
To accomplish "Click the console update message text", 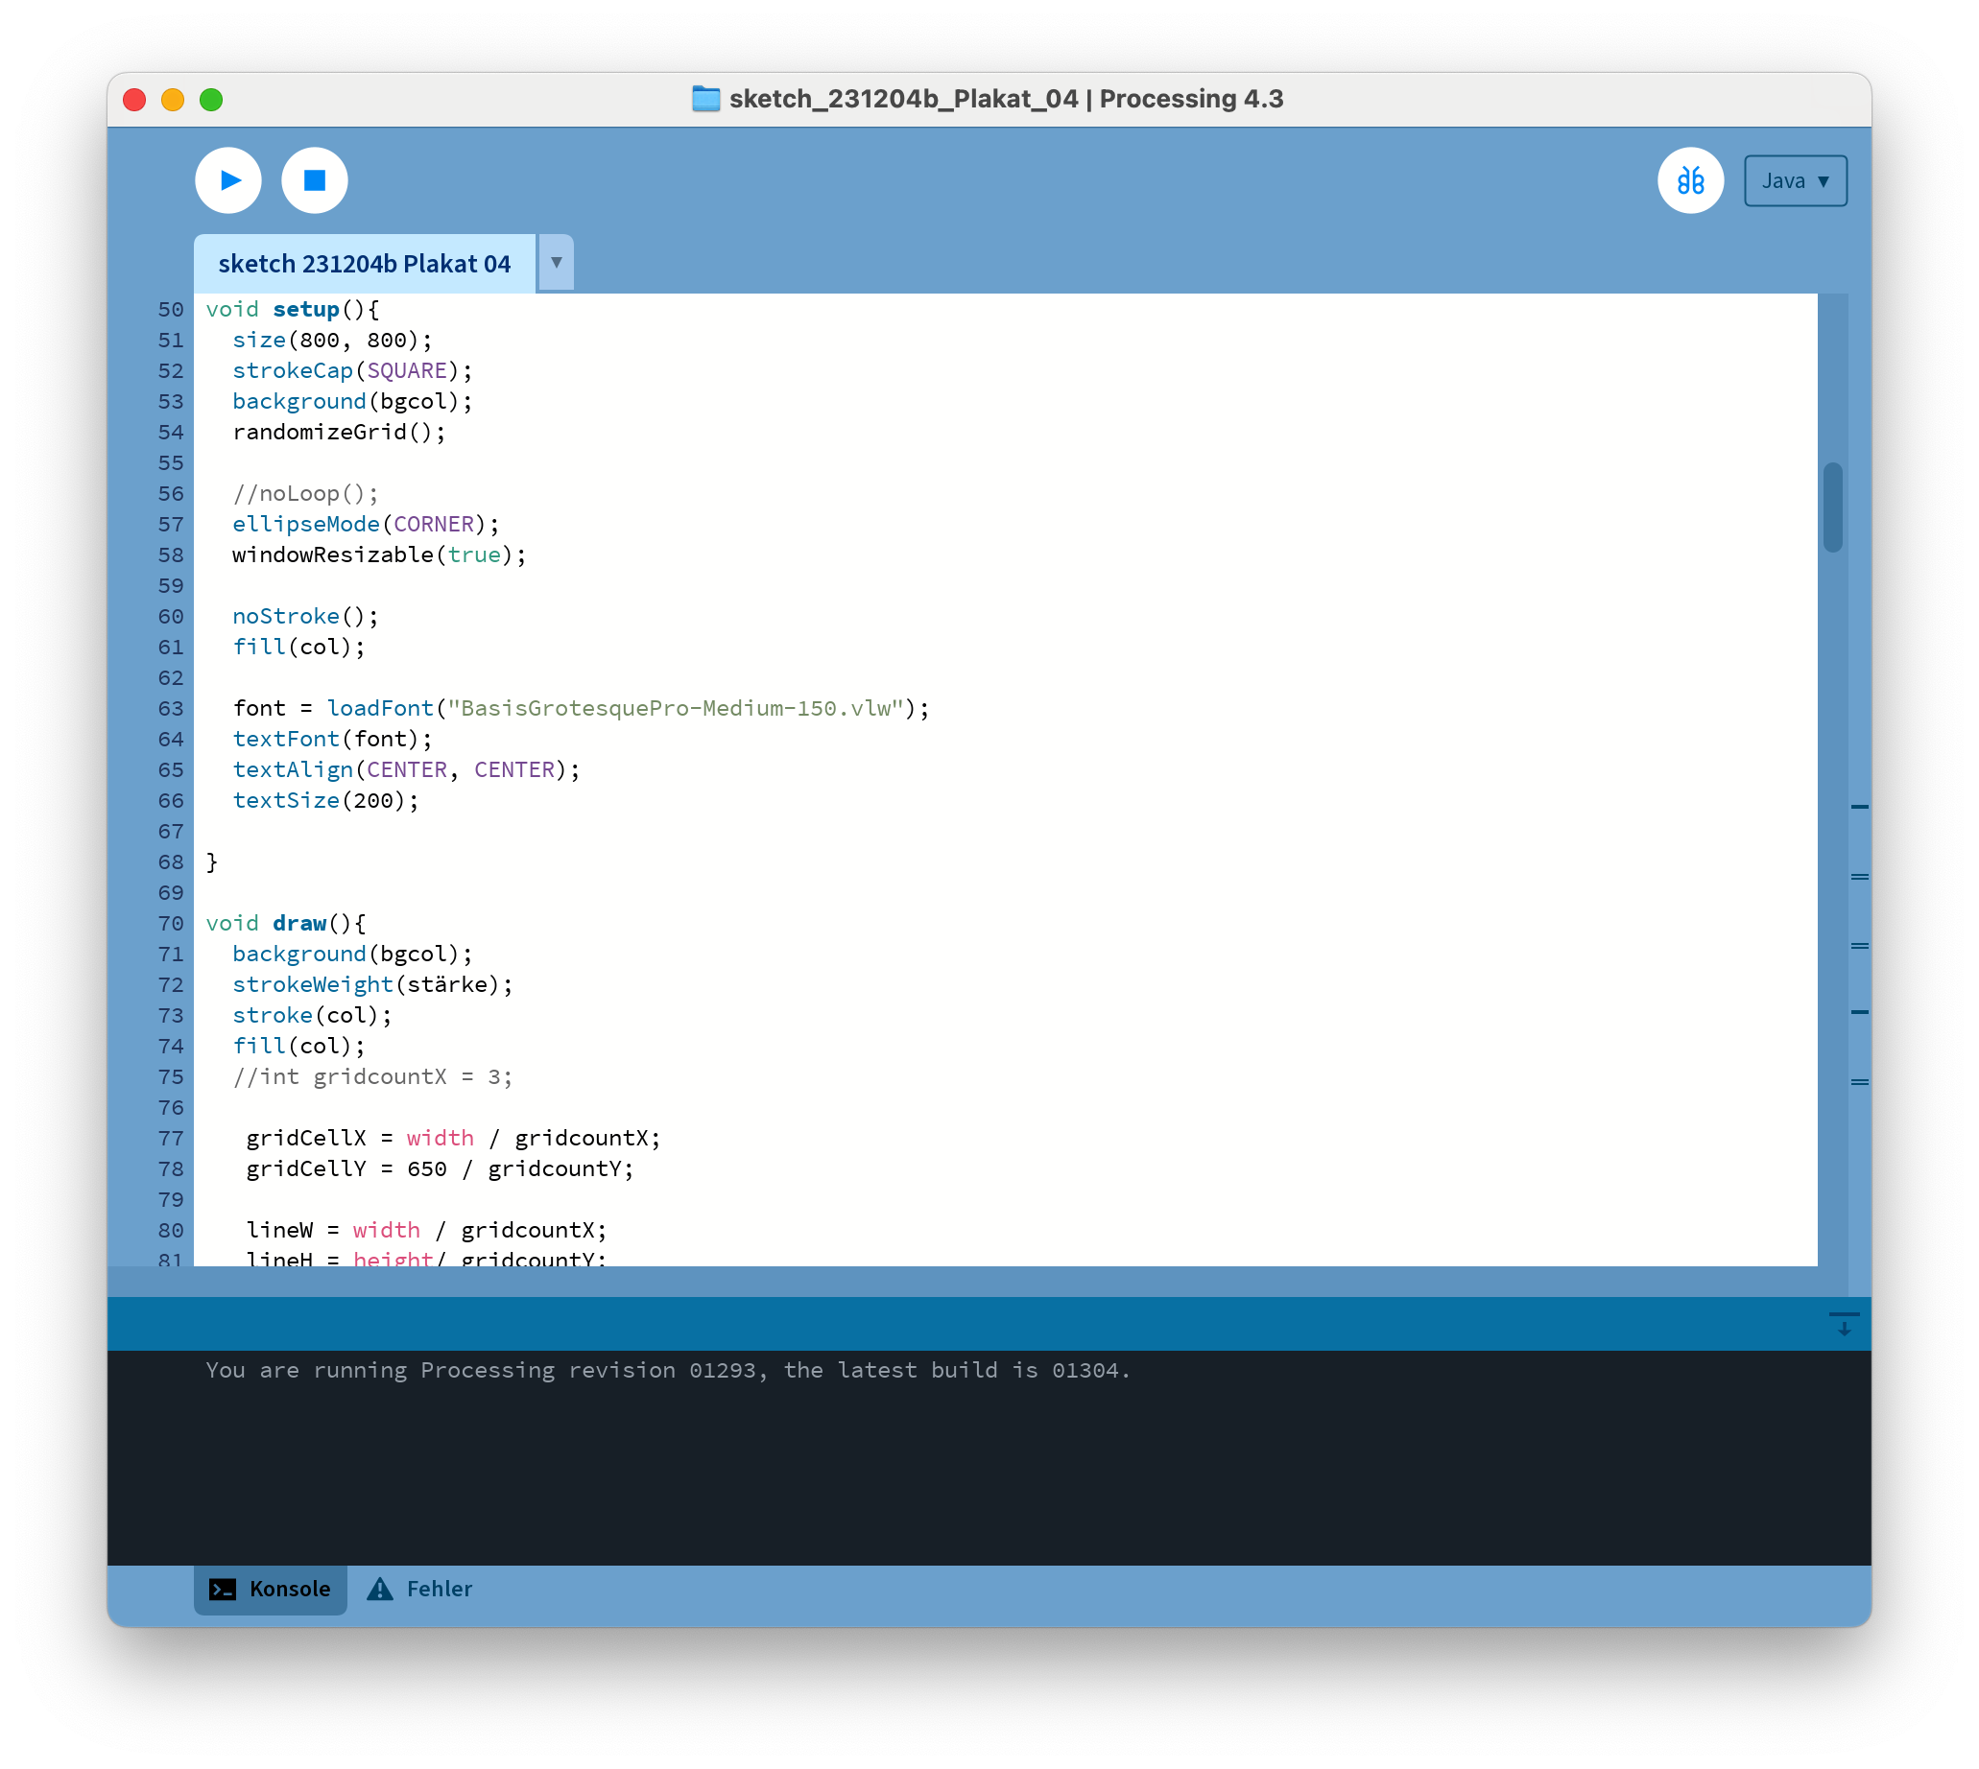I will click(x=667, y=1371).
